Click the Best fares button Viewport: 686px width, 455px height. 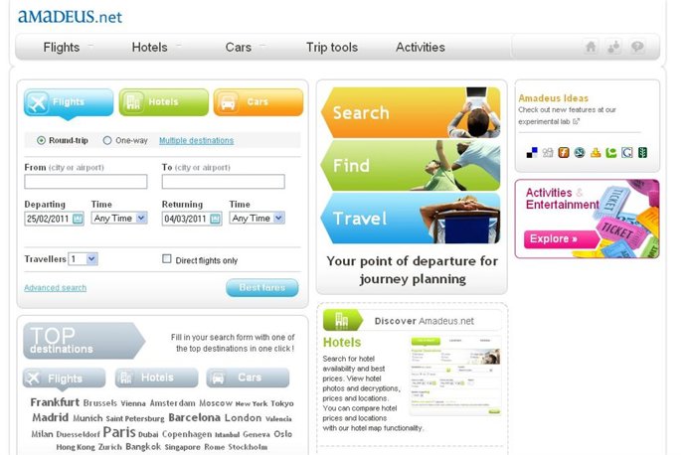(x=262, y=287)
